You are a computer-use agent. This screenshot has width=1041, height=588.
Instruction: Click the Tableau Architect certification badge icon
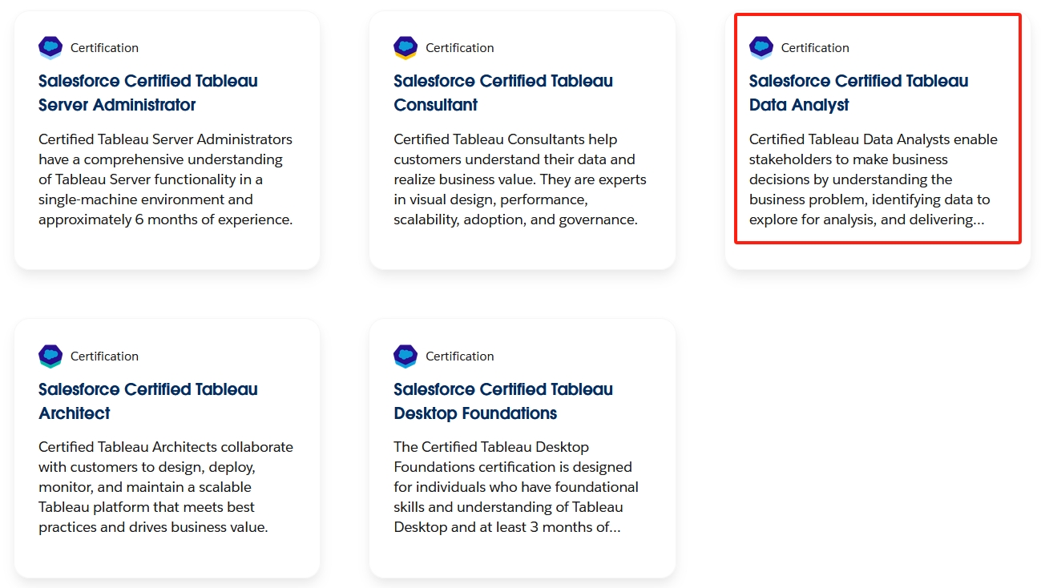coord(50,356)
